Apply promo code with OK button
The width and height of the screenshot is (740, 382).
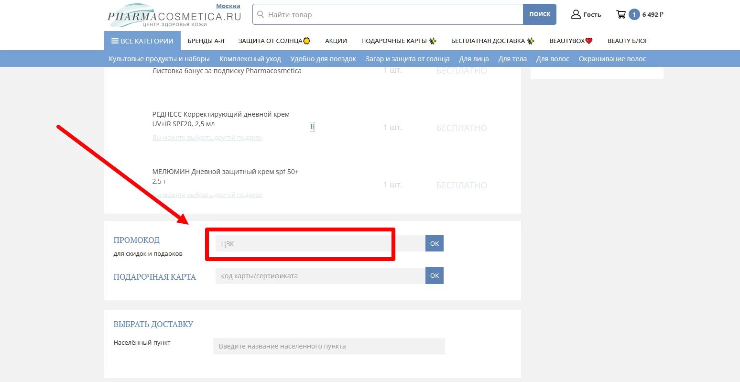click(x=434, y=243)
